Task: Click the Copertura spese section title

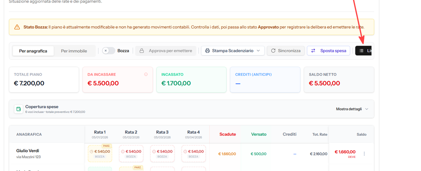Action: click(x=42, y=107)
